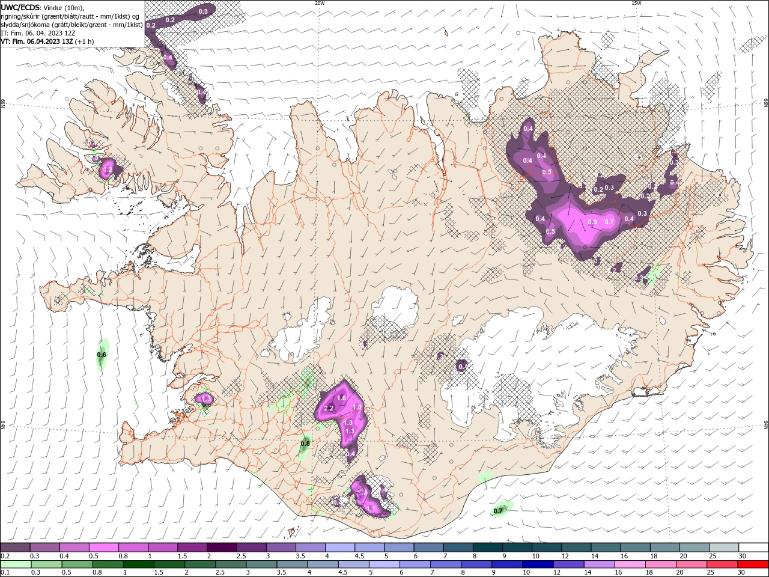
Task: Click the 'IT: Fim. 06. 04. 2023 12Z' line
Action: pos(38,33)
